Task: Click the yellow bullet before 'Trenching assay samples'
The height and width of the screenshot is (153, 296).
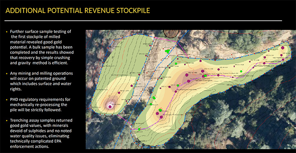Action: [7, 120]
